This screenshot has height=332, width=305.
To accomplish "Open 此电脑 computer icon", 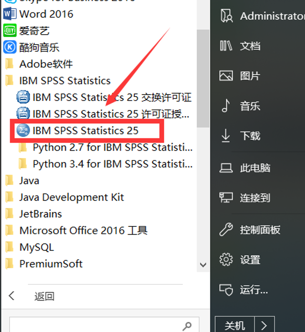I will (226, 168).
